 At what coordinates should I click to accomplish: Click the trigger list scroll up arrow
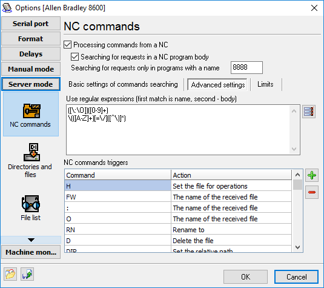click(297, 175)
